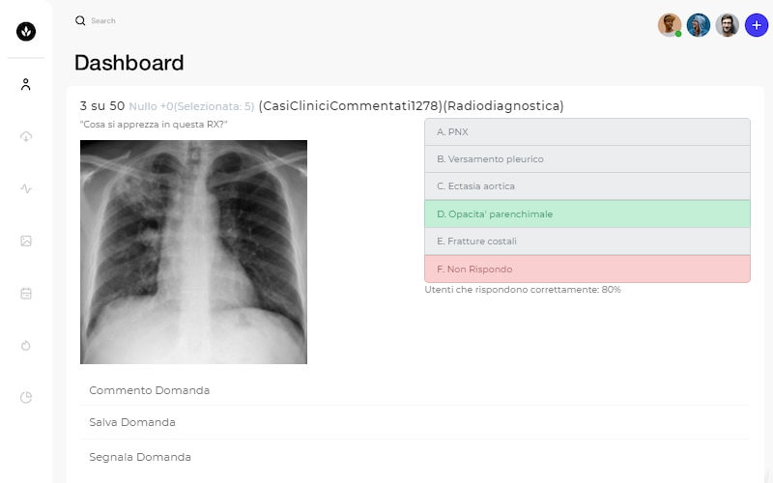Choose answer C. Ectasia aortica
Screen dimensions: 773x483
tap(587, 186)
